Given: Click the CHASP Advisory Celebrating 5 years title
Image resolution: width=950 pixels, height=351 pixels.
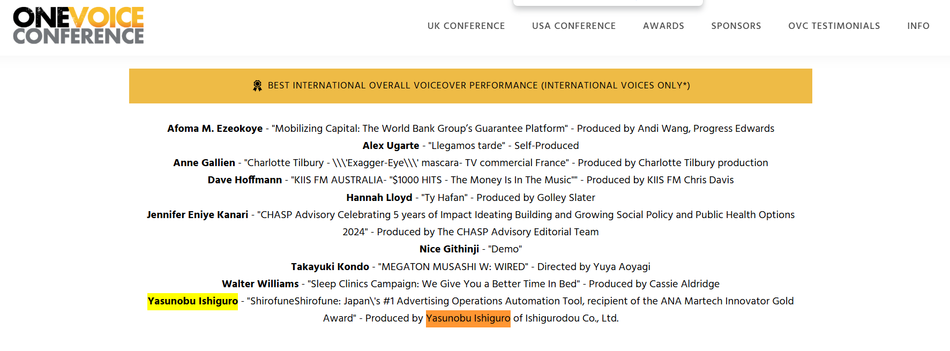Looking at the screenshot, I should [x=471, y=223].
